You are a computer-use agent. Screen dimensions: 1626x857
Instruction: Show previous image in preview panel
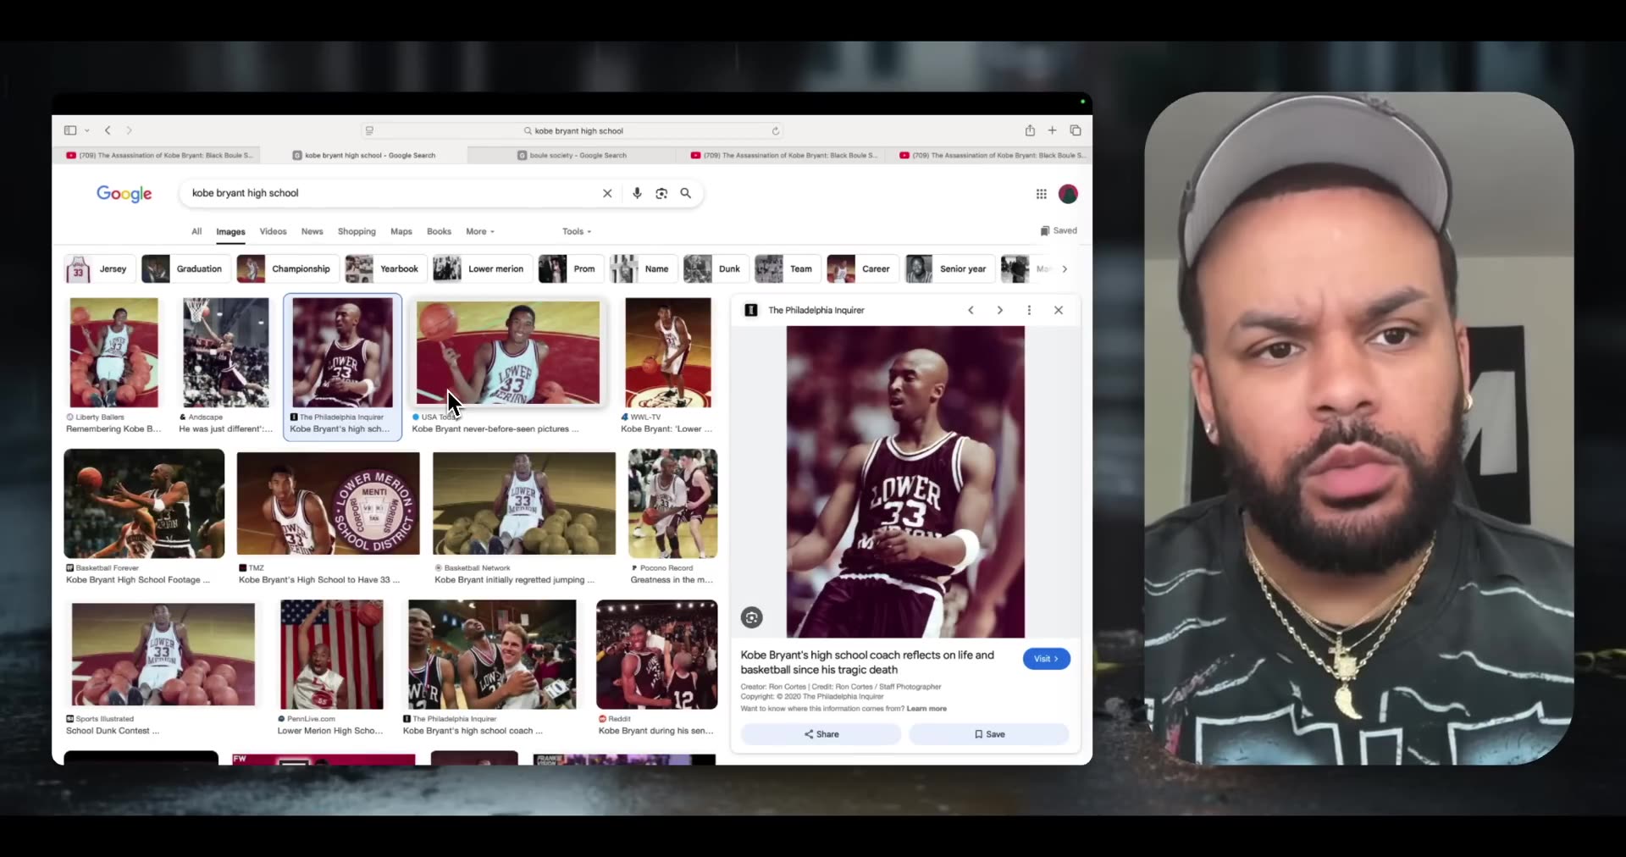tap(971, 310)
